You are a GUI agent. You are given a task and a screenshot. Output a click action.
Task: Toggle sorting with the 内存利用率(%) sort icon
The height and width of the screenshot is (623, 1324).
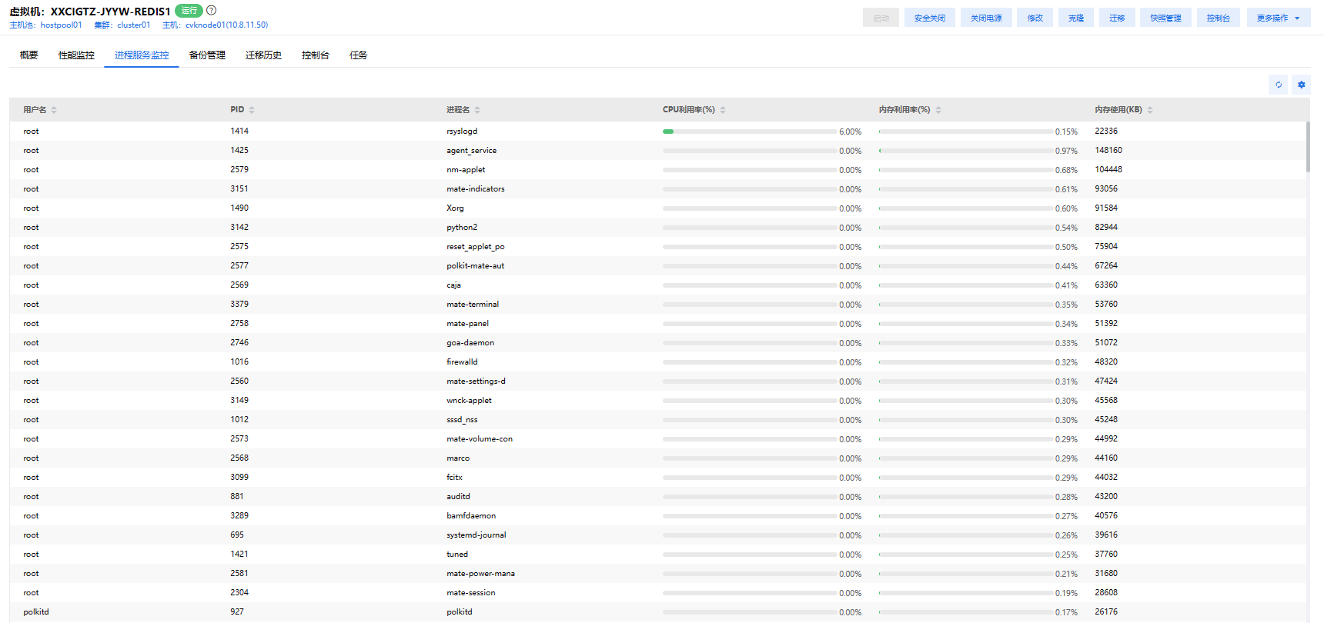(x=938, y=110)
